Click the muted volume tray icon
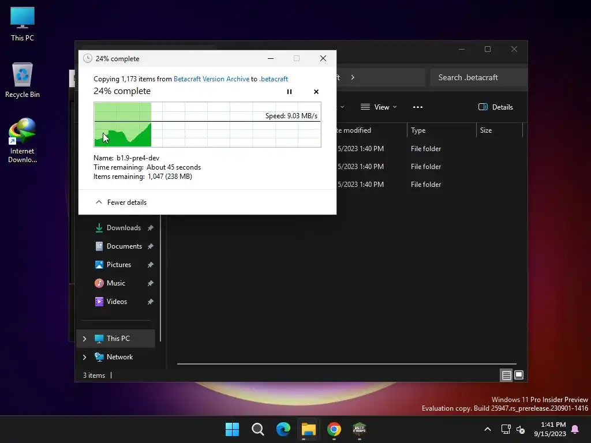The height and width of the screenshot is (443, 591). (x=521, y=429)
